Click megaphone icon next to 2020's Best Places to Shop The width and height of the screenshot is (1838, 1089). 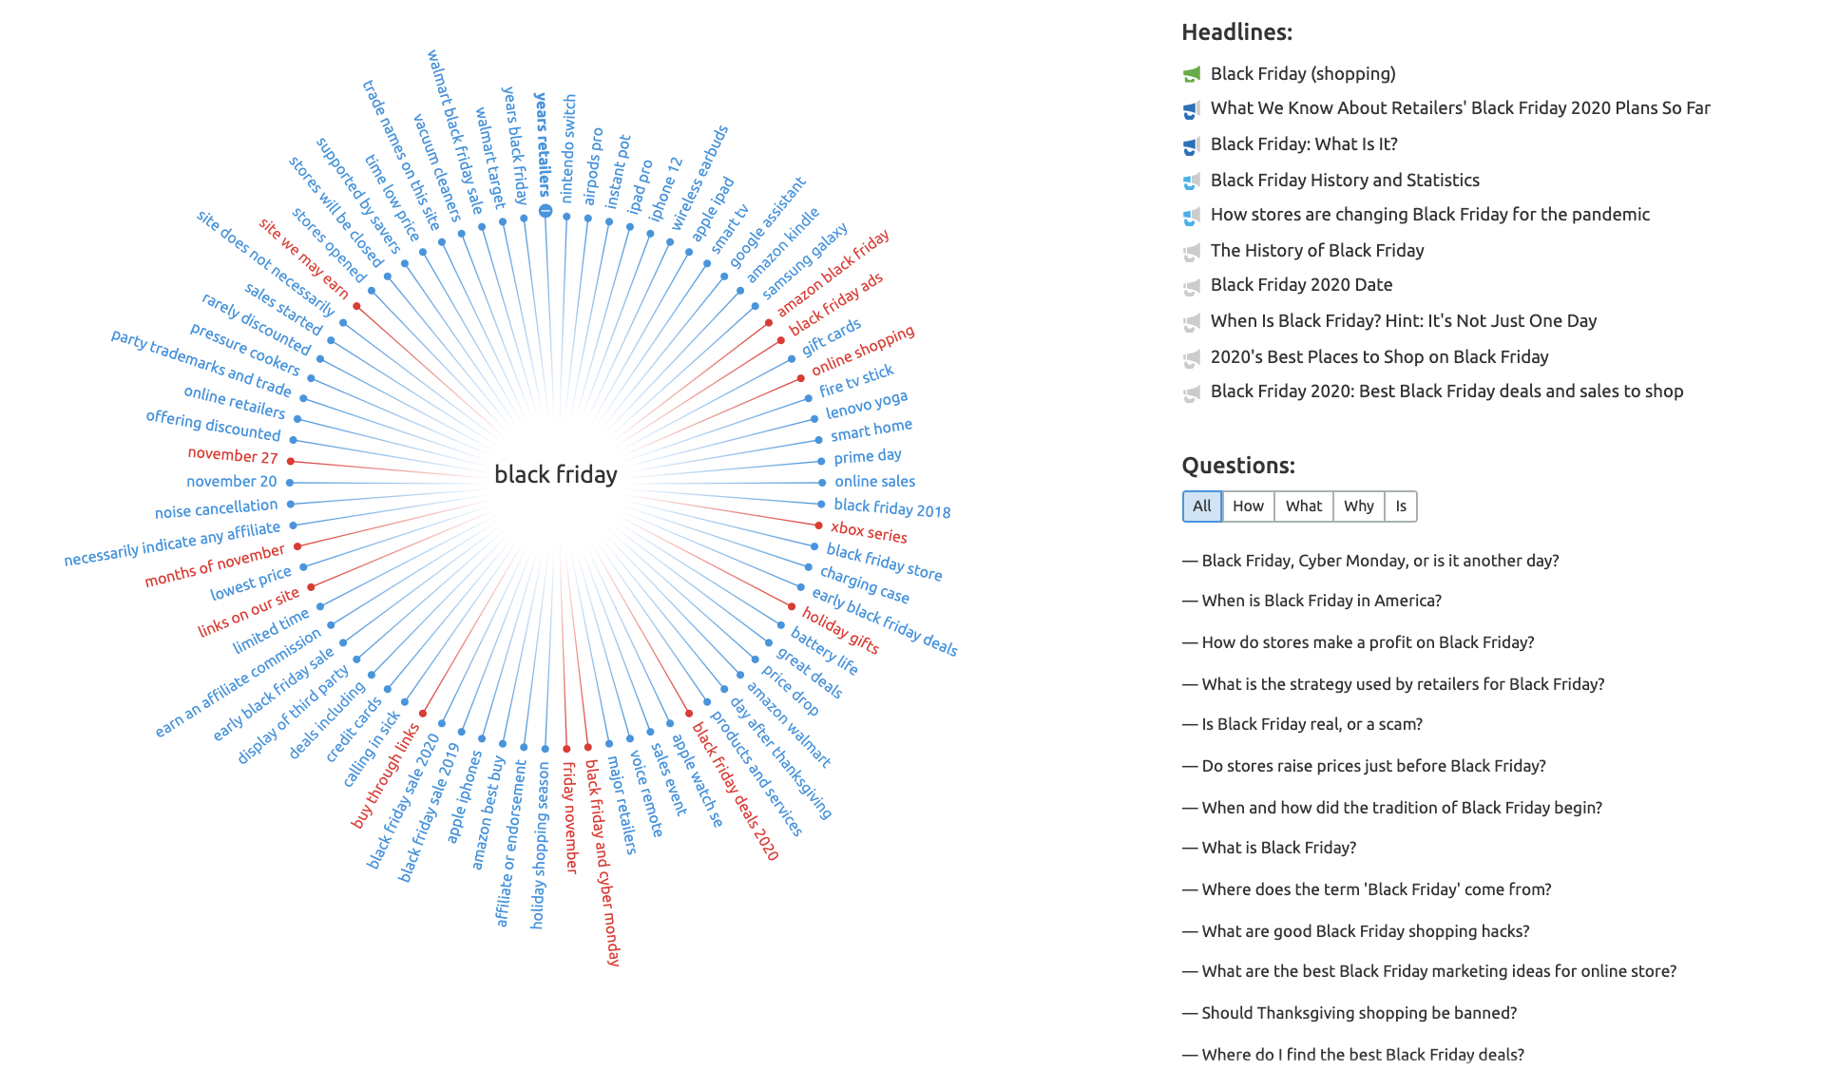point(1191,358)
